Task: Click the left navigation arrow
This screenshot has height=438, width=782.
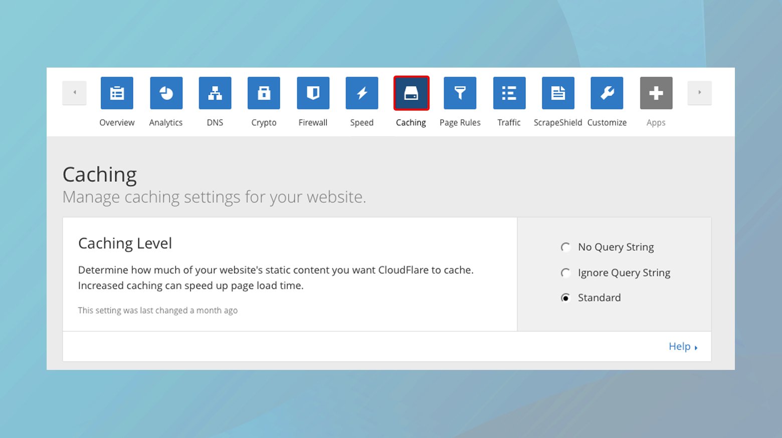Action: [x=74, y=93]
